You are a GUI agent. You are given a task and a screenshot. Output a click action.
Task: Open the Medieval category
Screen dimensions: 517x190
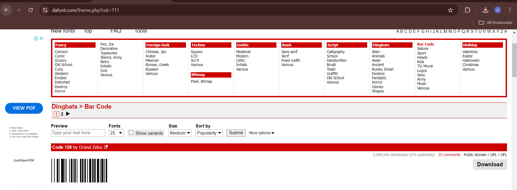click(243, 52)
